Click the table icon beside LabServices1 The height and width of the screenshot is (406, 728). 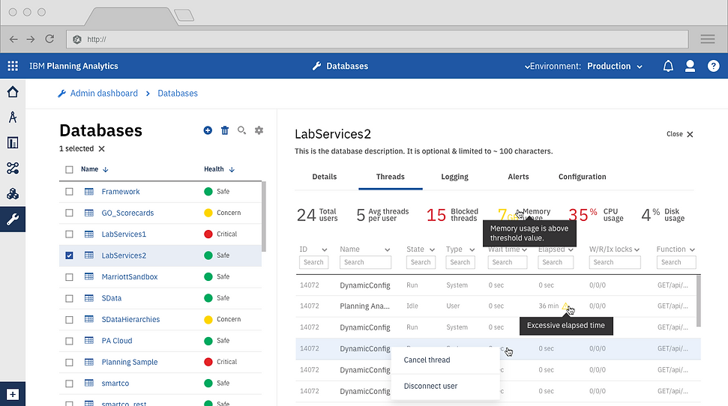click(x=89, y=234)
